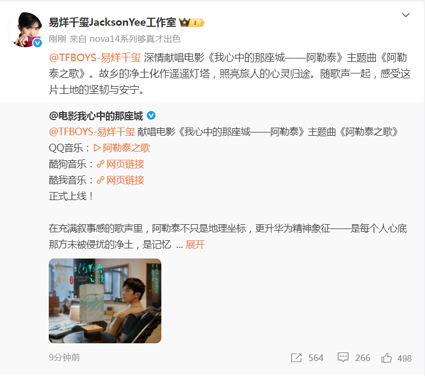Viewport: 425px width, 376px height.
Task: Open the comments bubble icon
Action: (x=343, y=357)
